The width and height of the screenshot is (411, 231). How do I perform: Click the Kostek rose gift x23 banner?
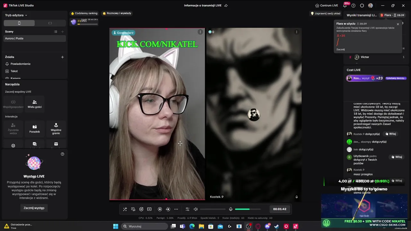[x=365, y=78]
